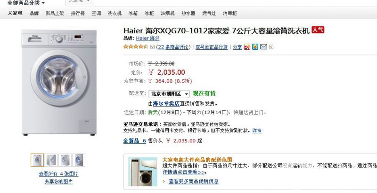377x193 pixels.
Task: Select the fourth product thumbnail
Action: point(79,160)
